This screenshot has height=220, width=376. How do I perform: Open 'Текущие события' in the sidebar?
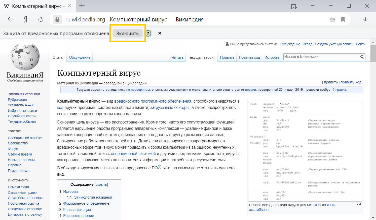[x=22, y=121]
